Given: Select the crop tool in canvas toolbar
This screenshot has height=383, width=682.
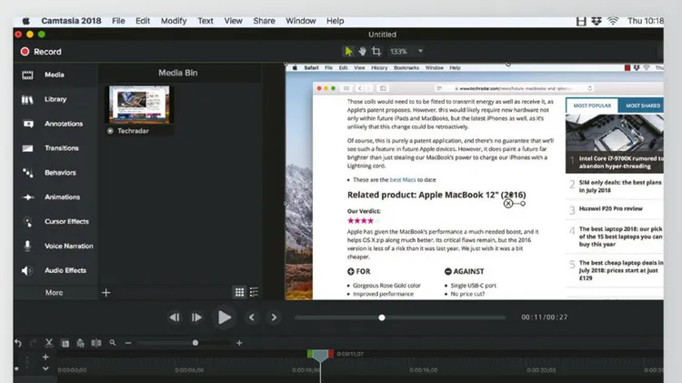Looking at the screenshot, I should click(376, 52).
